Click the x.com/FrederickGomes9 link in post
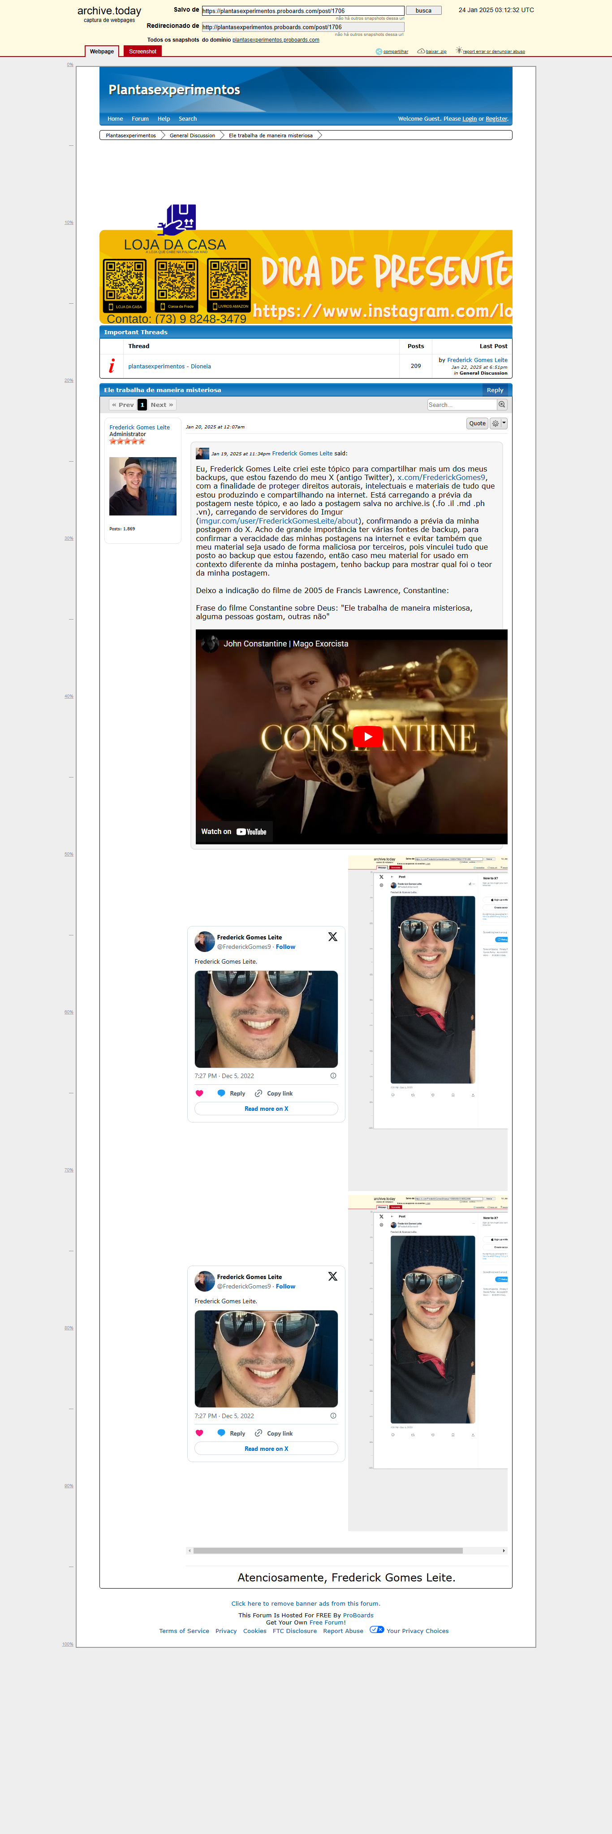 point(441,477)
